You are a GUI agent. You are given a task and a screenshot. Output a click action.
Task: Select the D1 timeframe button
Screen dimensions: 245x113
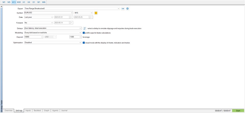pos(34,2)
